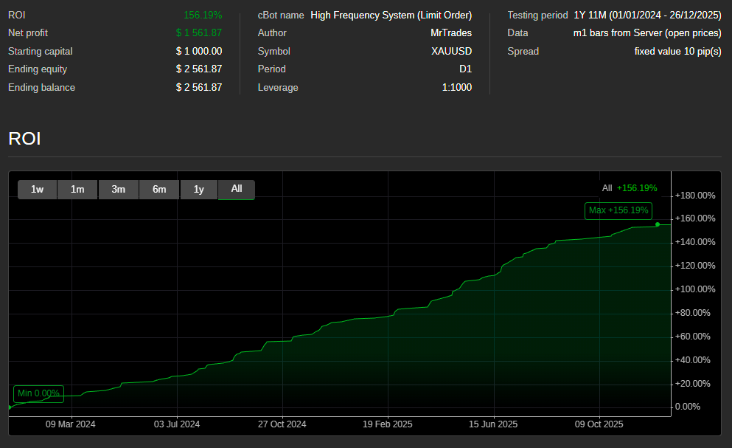Click the leverage value 1:1000
The width and height of the screenshot is (732, 448).
tap(457, 87)
